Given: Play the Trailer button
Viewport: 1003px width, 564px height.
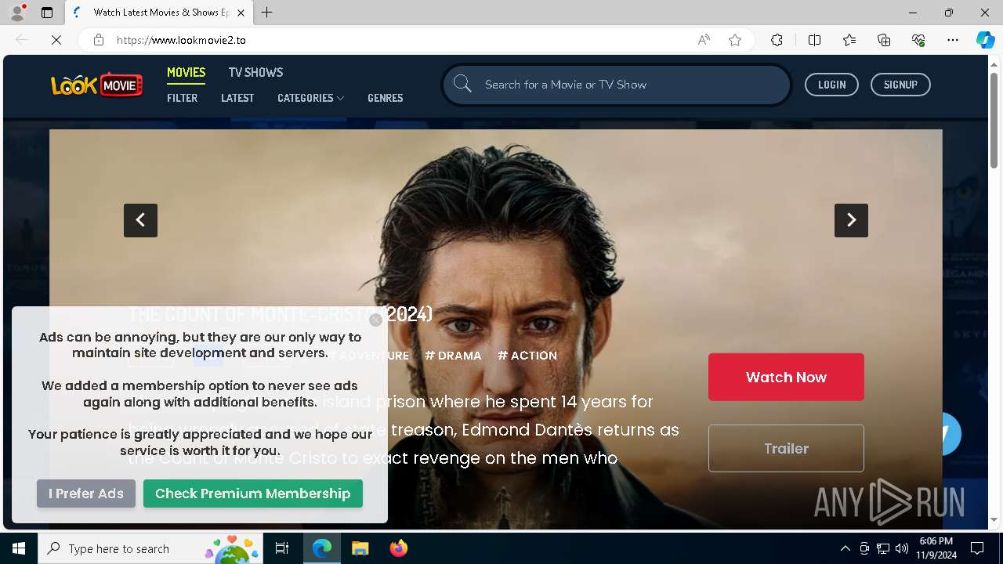Looking at the screenshot, I should 786,448.
